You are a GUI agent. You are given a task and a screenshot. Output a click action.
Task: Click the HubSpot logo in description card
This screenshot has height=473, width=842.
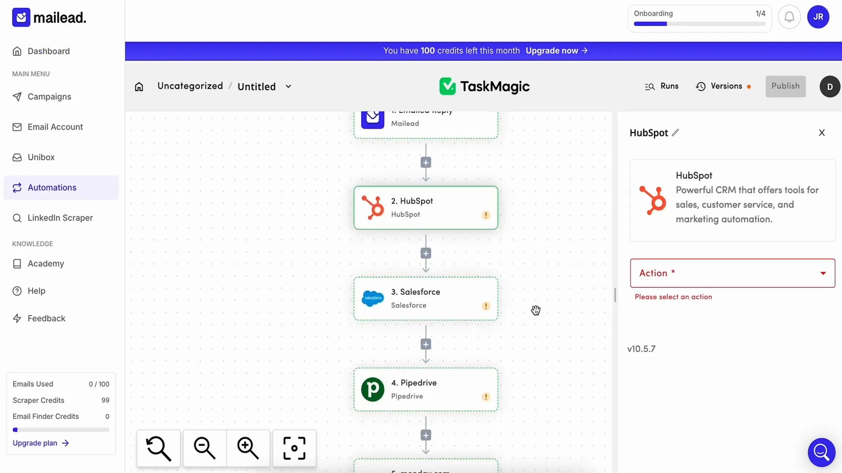point(653,200)
